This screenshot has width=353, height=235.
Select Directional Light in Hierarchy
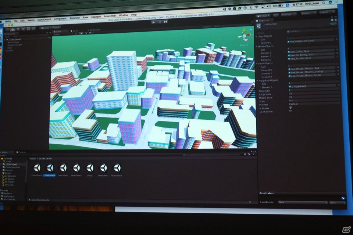point(15,45)
